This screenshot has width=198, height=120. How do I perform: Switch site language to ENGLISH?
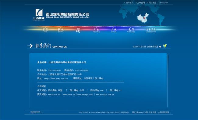click(164, 2)
